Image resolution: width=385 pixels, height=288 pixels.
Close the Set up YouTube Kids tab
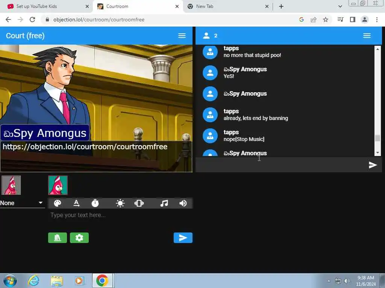coord(87,6)
